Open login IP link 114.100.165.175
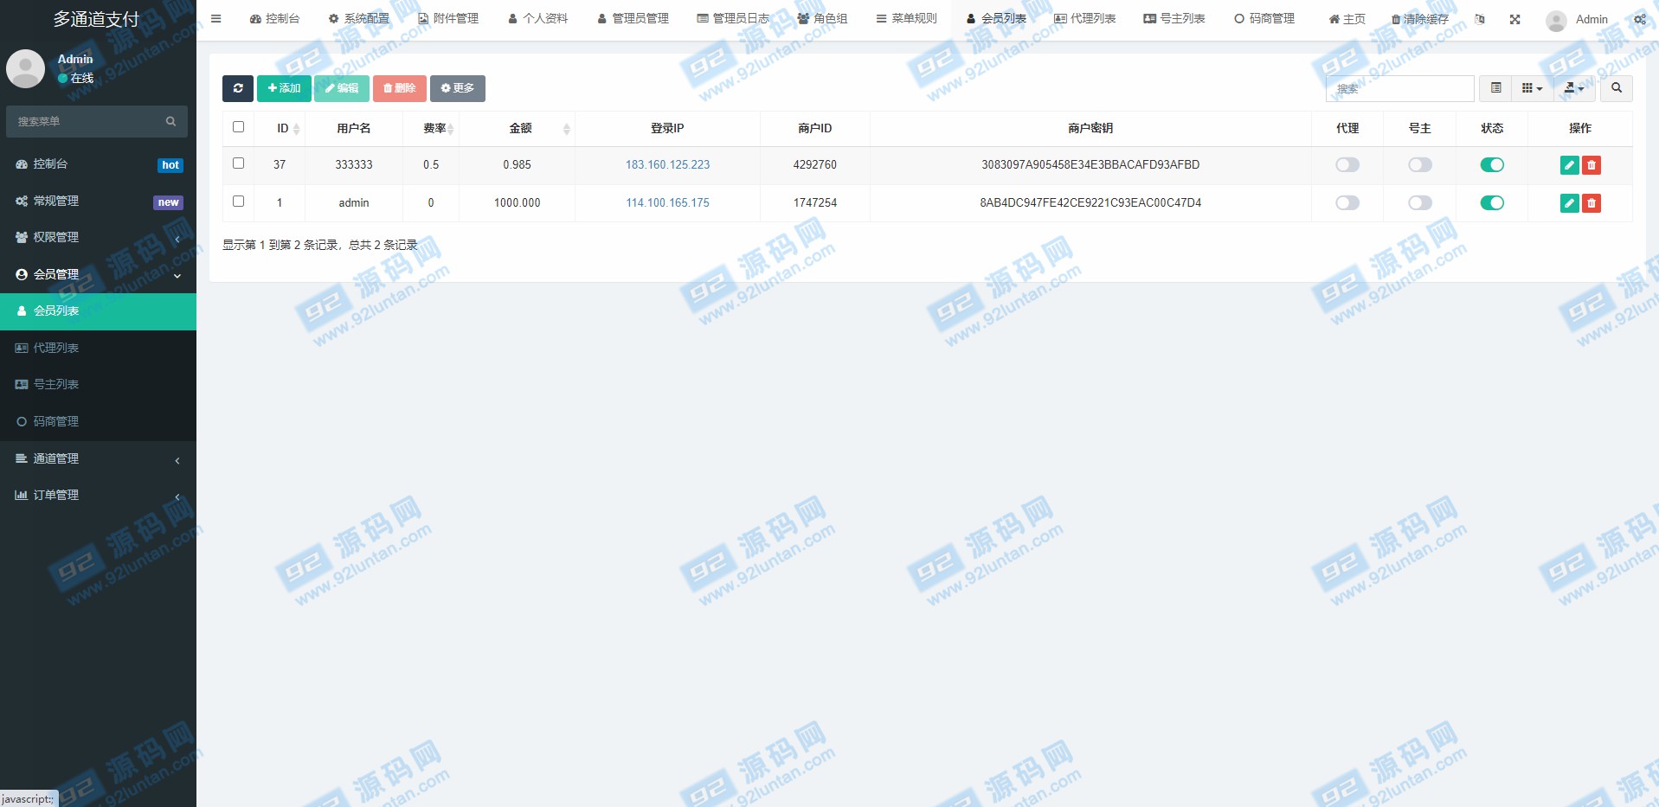The image size is (1659, 807). pos(667,203)
